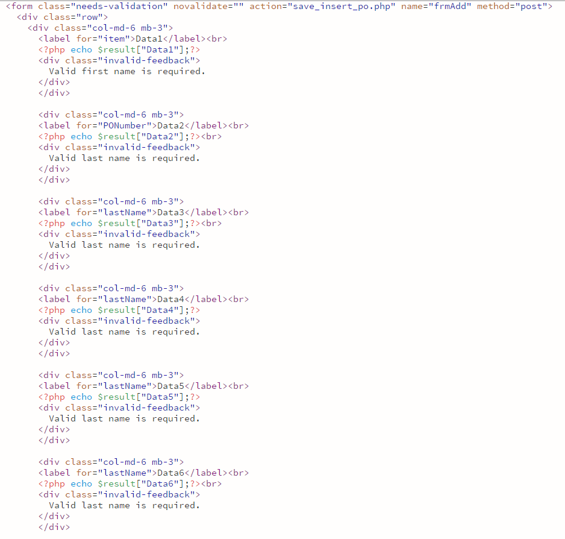Click the php echo $result["Data1"] line
The height and width of the screenshot is (539, 565).
coord(119,49)
